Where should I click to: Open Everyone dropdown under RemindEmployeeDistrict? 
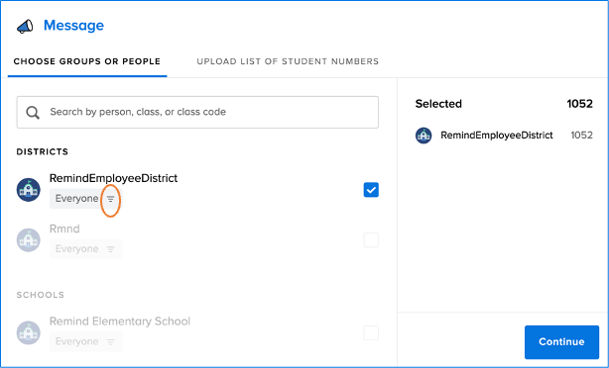(x=86, y=198)
